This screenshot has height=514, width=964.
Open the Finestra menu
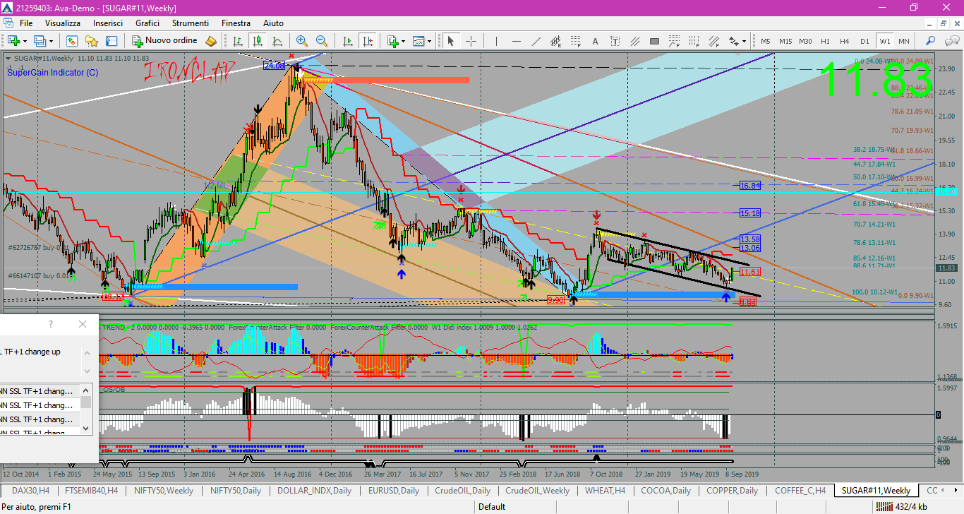click(x=236, y=23)
